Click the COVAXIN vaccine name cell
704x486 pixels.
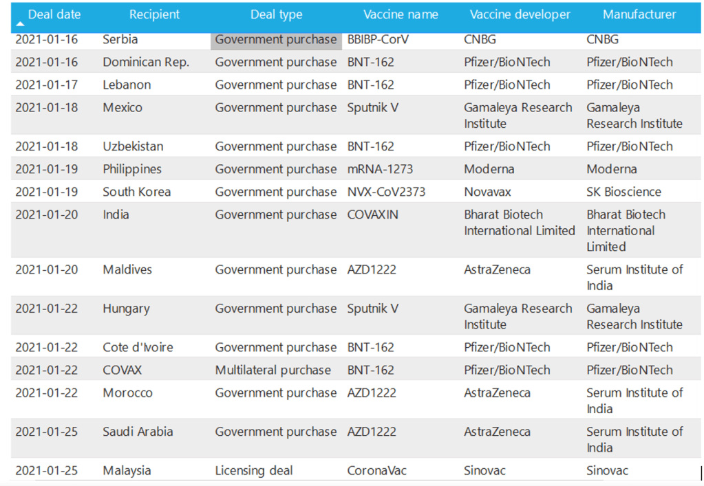coord(372,214)
